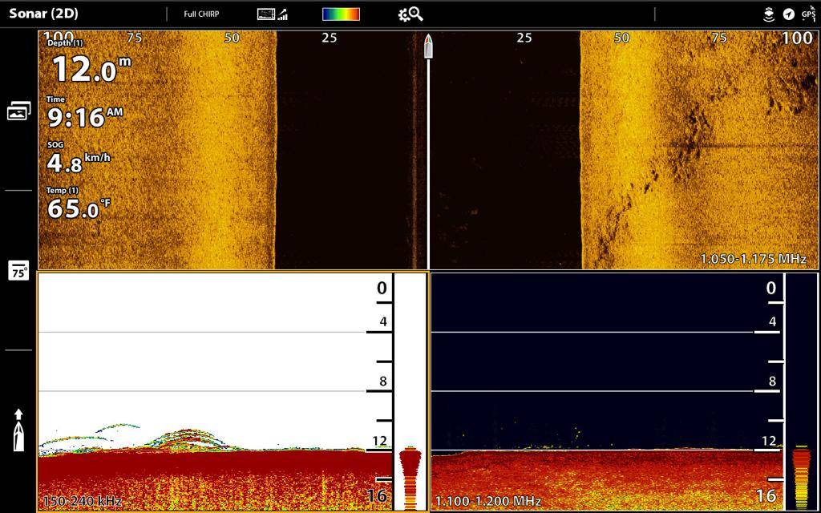Image resolution: width=821 pixels, height=513 pixels.
Task: Tap the 75° sidebar icon
Action: click(19, 272)
